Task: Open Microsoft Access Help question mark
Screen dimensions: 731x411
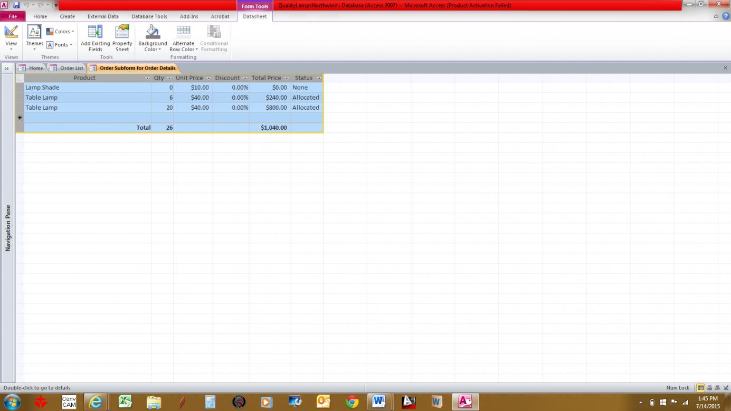Action: 726,16
